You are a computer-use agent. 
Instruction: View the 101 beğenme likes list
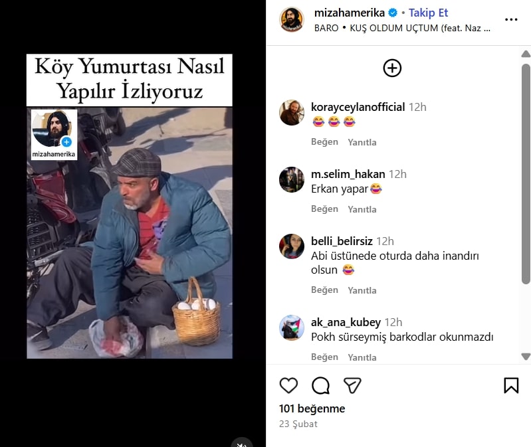[312, 408]
